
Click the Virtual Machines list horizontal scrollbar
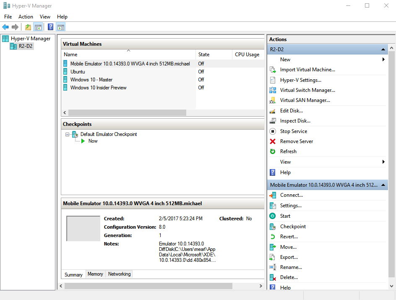(127, 112)
